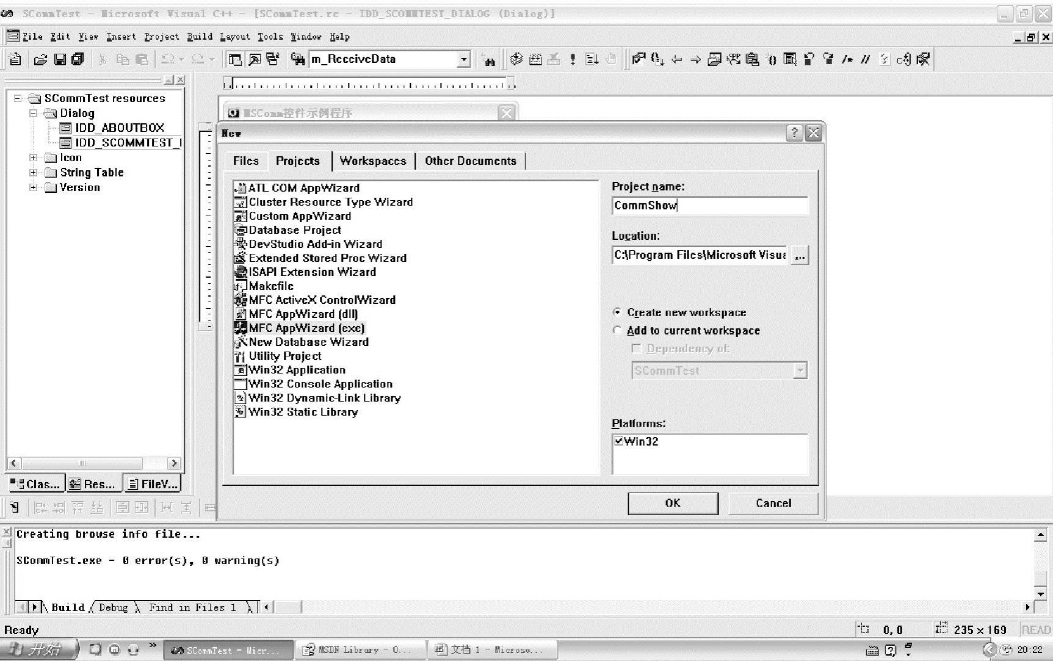This screenshot has width=1053, height=661.
Task: Switch to FileView workspace tab
Action: click(x=154, y=484)
